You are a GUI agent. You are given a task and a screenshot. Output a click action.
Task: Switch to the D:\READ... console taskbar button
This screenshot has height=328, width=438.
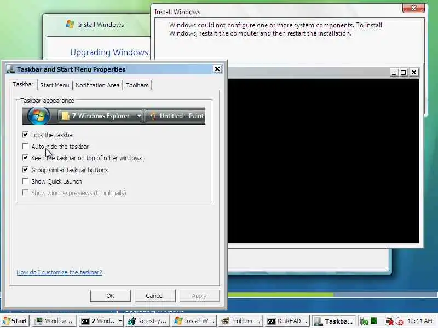(x=287, y=321)
